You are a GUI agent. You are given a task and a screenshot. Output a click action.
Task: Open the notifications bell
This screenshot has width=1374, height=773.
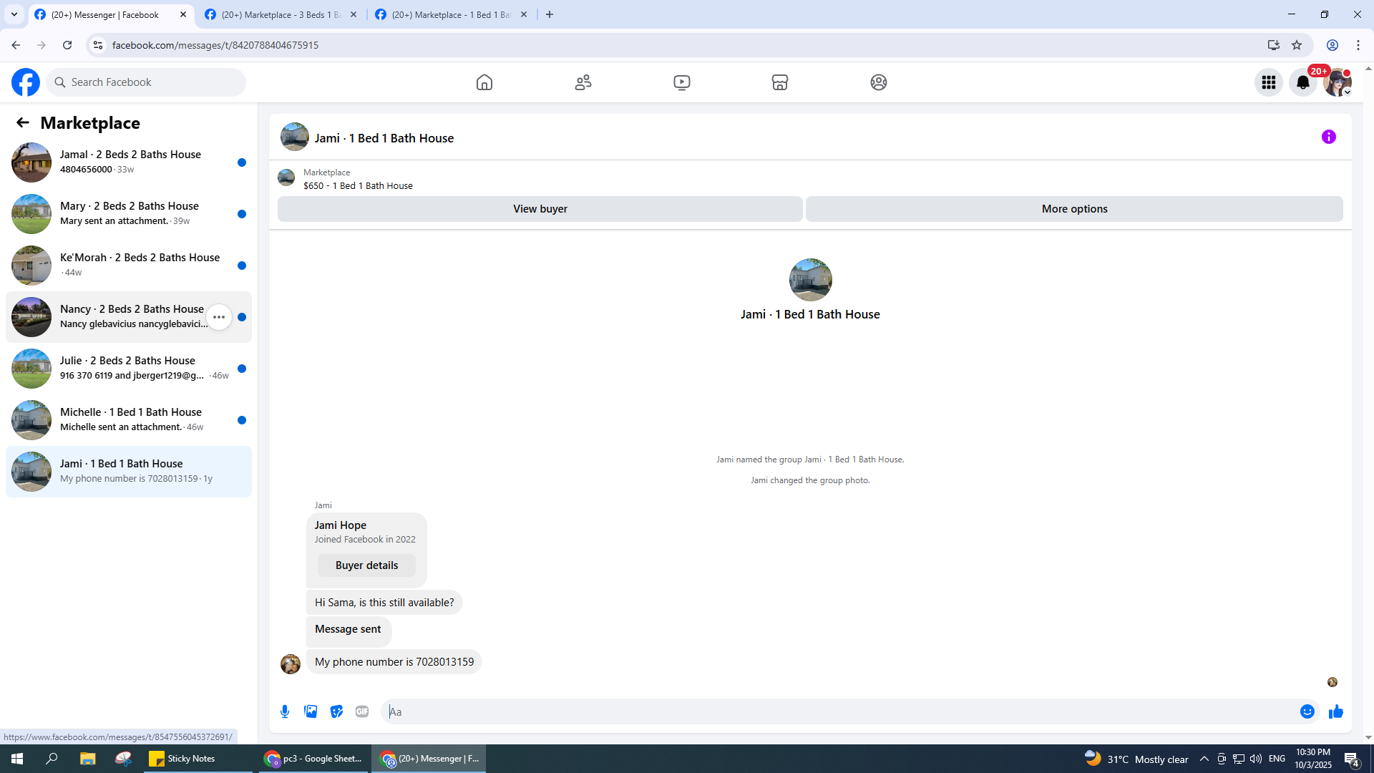(x=1303, y=82)
